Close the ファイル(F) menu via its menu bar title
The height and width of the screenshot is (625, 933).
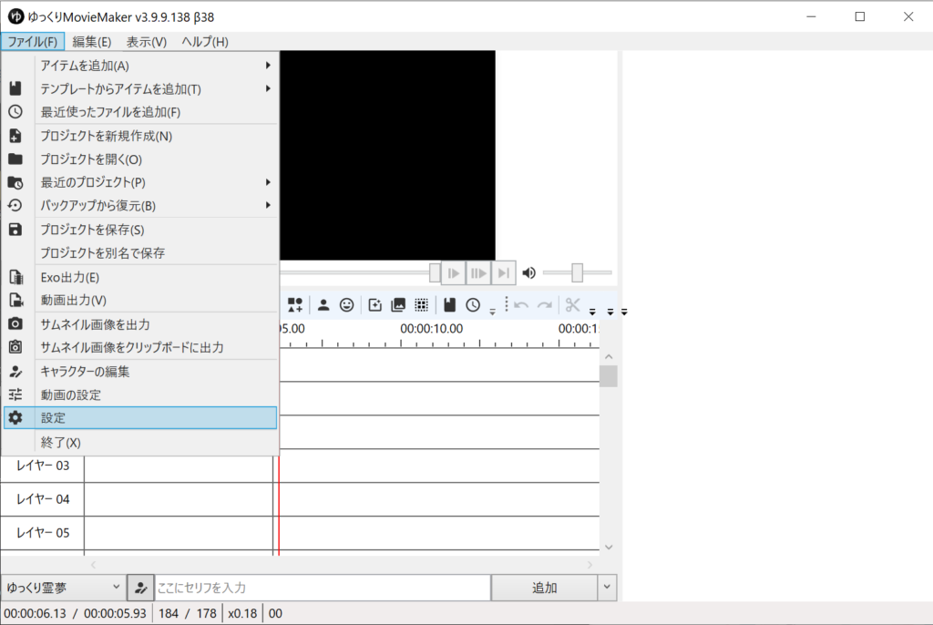pyautogui.click(x=32, y=42)
